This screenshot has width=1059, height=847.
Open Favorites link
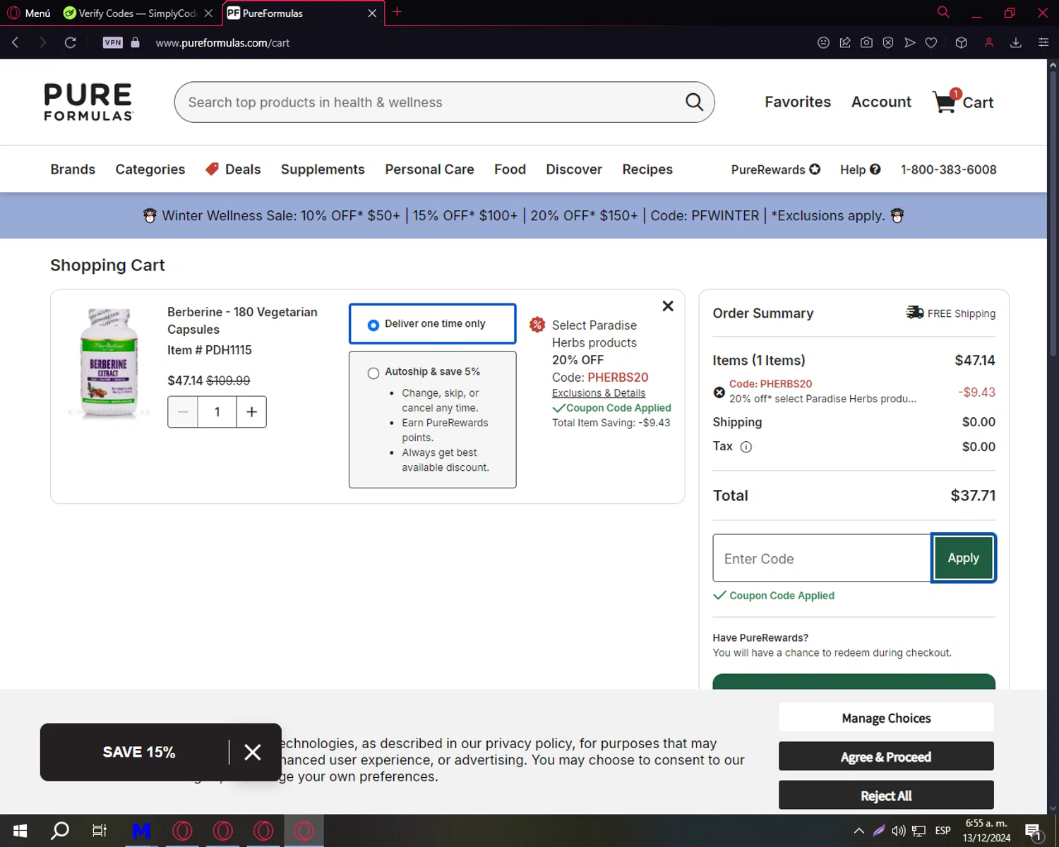(798, 102)
